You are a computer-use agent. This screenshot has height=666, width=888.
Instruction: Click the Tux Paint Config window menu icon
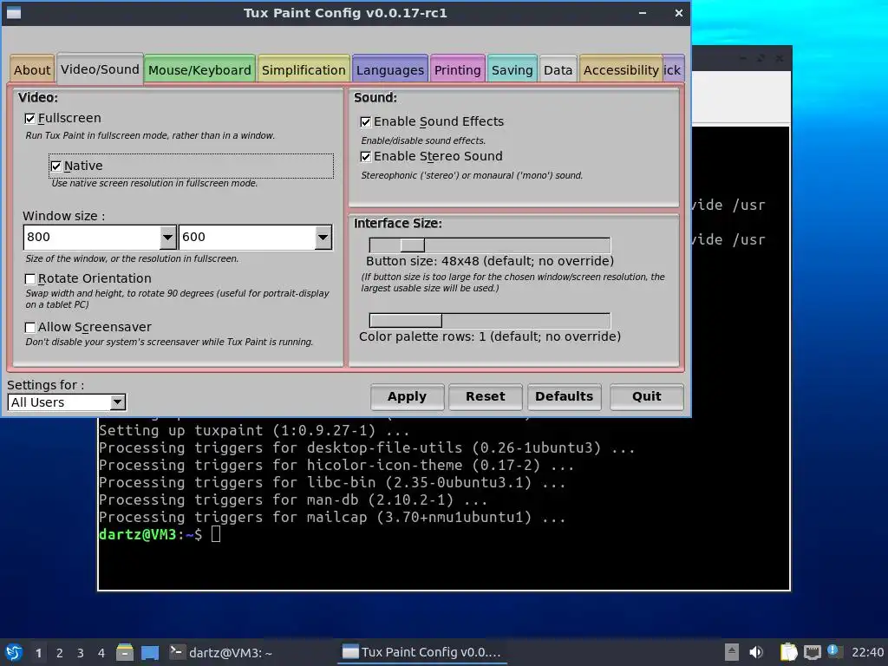[14, 12]
